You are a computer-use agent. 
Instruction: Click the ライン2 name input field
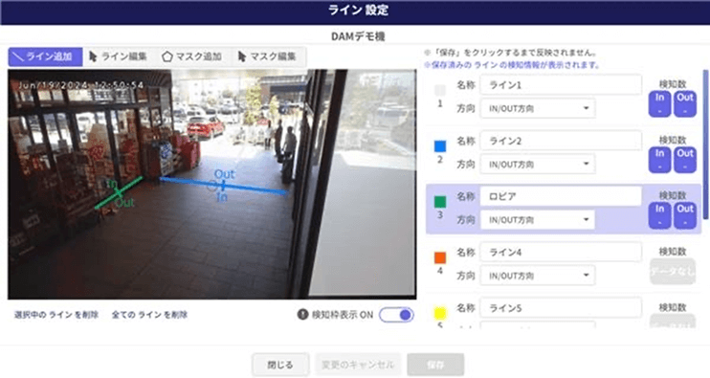pos(561,141)
